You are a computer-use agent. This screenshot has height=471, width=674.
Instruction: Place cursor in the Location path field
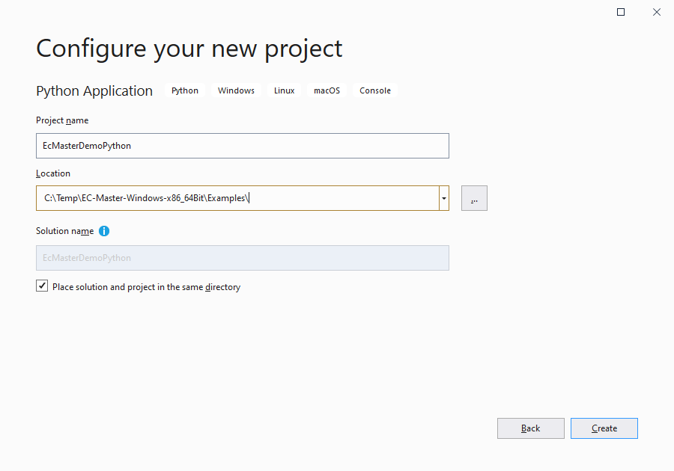pos(237,198)
